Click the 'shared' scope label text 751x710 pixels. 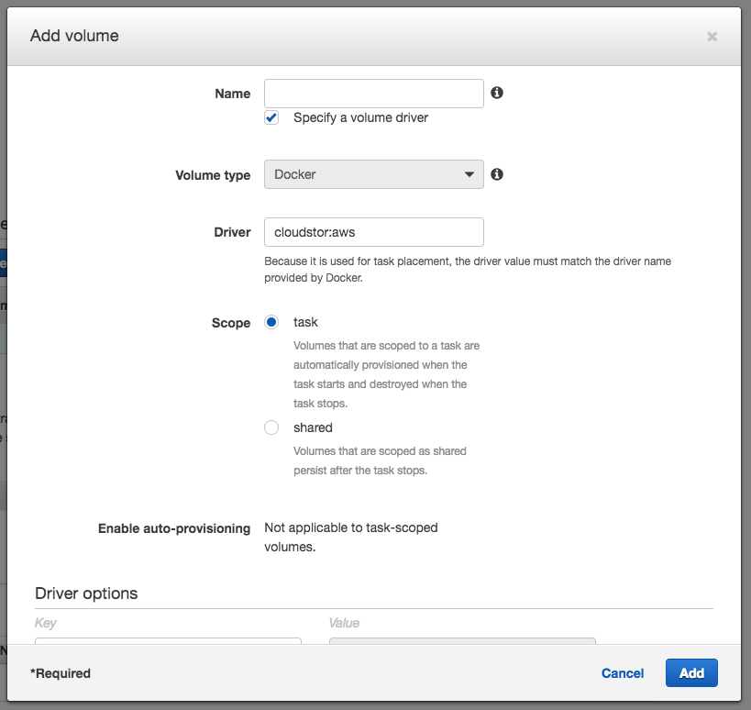tap(313, 427)
